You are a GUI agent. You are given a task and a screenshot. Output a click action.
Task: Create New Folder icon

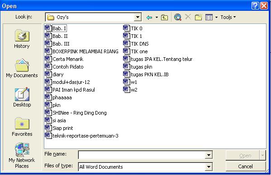click(199, 17)
